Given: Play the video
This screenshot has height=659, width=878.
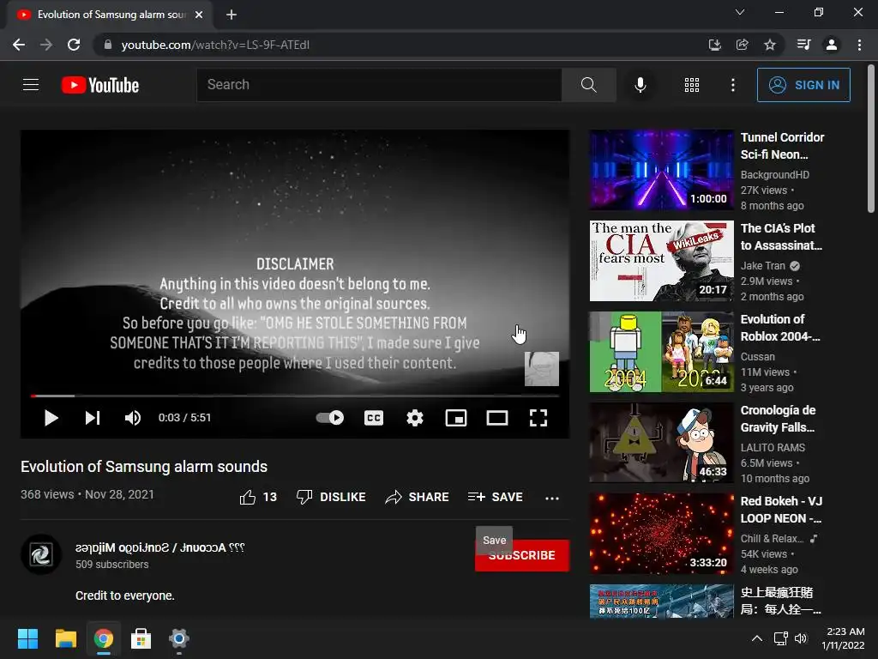Looking at the screenshot, I should pos(51,418).
